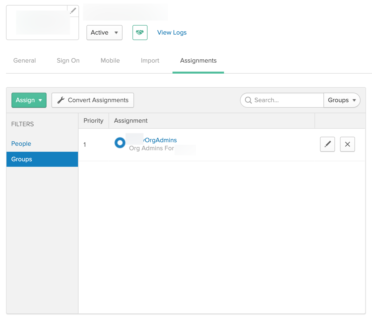Open the Active status dropdown
The width and height of the screenshot is (372, 320).
click(104, 33)
